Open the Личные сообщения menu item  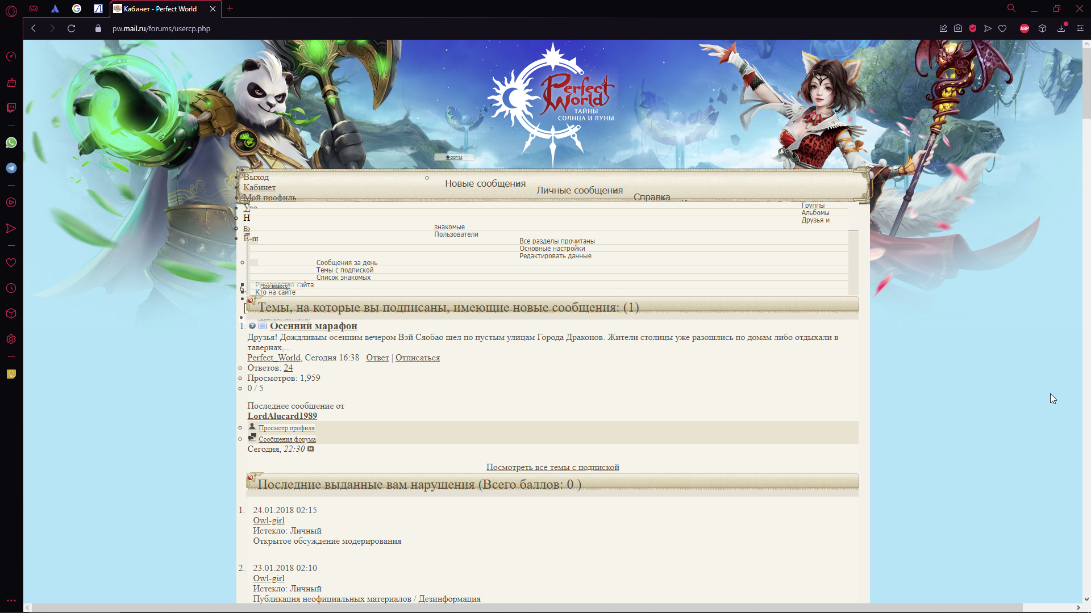[x=580, y=191]
